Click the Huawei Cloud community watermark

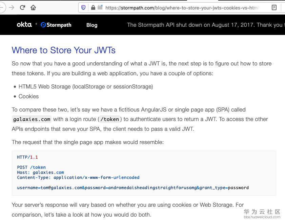click(x=262, y=214)
